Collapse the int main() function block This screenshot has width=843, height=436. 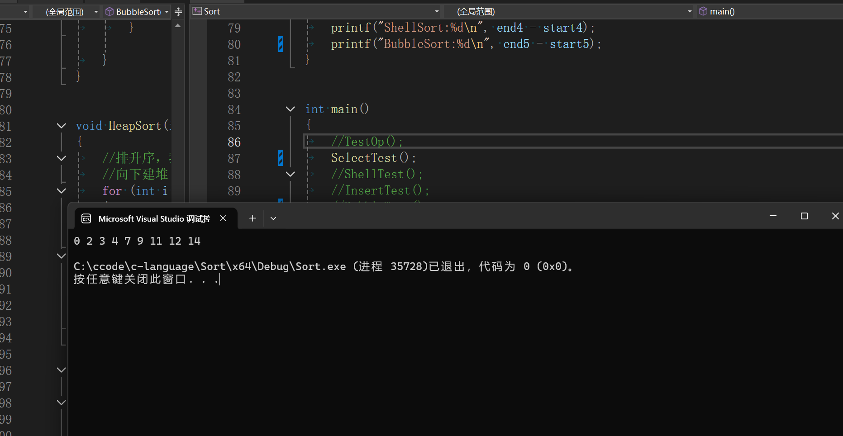[291, 109]
